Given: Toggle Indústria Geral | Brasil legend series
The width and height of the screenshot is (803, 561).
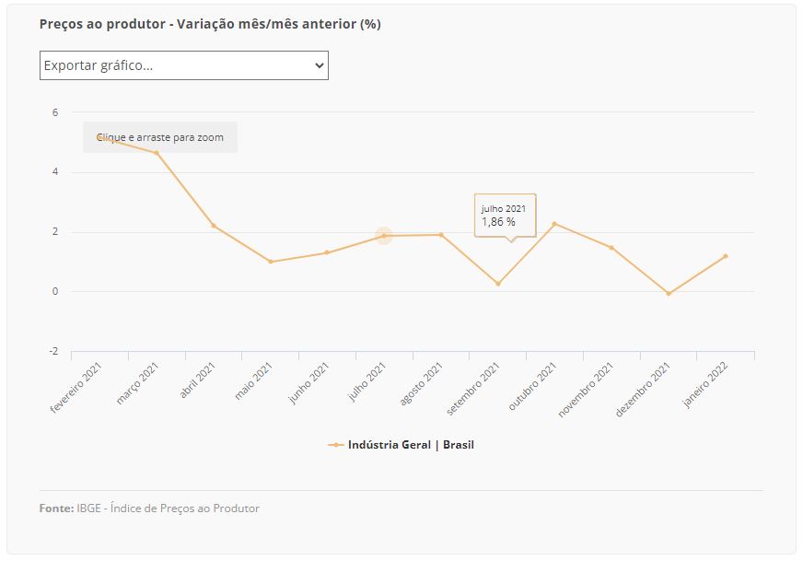Looking at the screenshot, I should pos(401,445).
